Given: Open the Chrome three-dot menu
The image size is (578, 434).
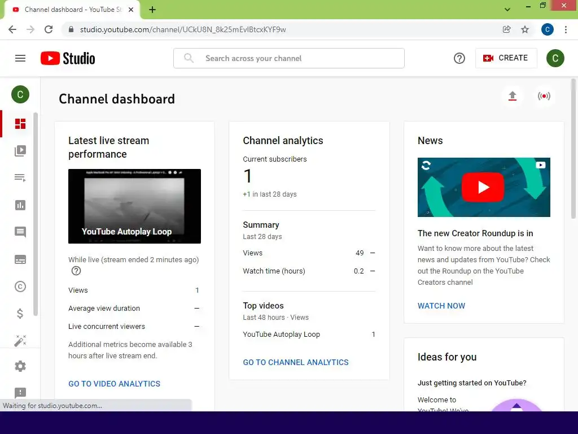Looking at the screenshot, I should pyautogui.click(x=566, y=29).
